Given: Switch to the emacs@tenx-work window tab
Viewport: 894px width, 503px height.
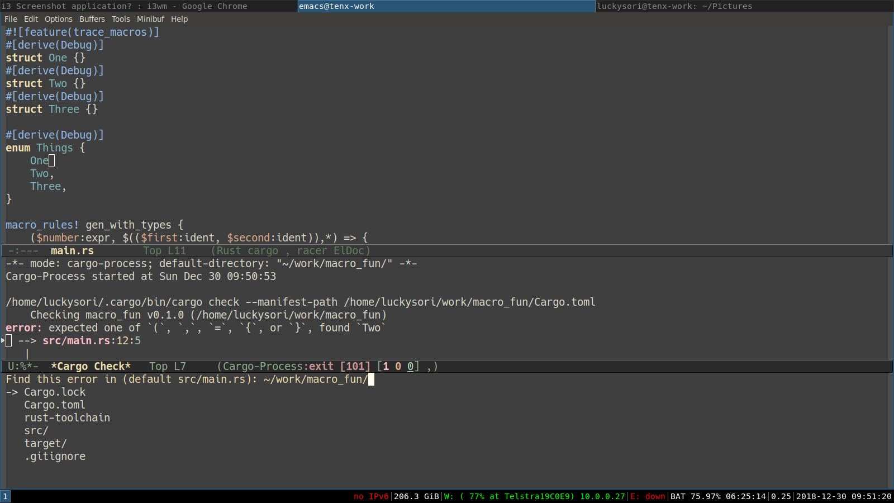Looking at the screenshot, I should coord(446,6).
